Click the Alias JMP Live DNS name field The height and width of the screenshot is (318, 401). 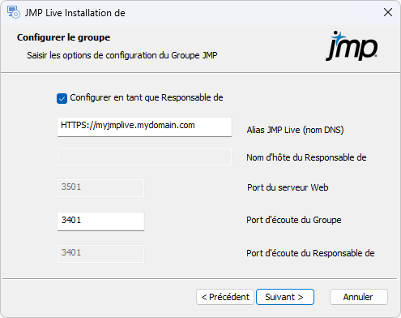coord(144,127)
